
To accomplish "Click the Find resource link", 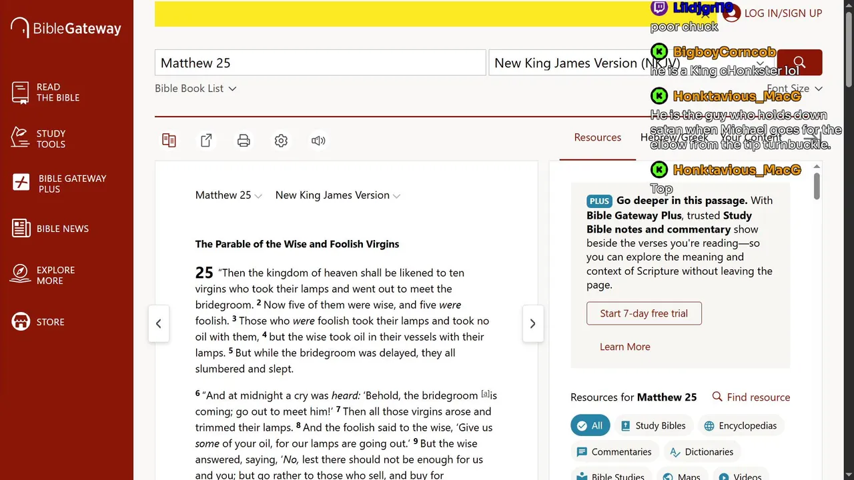I will point(751,397).
